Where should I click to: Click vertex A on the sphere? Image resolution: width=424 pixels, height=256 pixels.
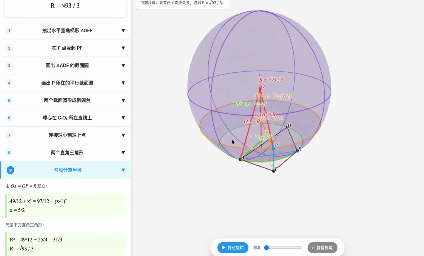240,159
